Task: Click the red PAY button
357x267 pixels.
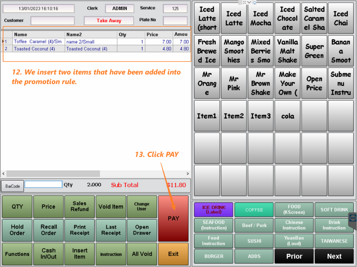Action: [173, 218]
